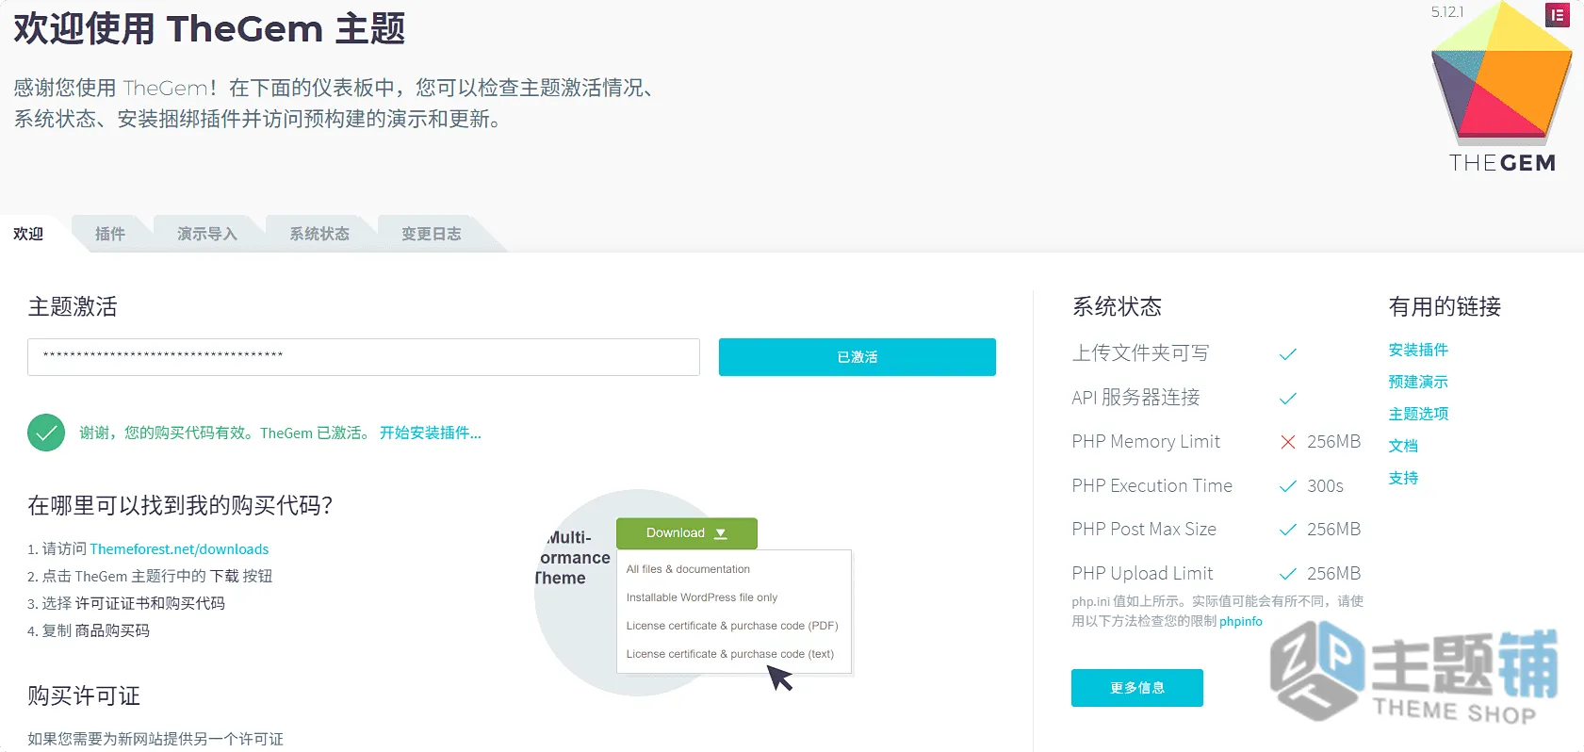Open the 支持 link

click(x=1403, y=478)
